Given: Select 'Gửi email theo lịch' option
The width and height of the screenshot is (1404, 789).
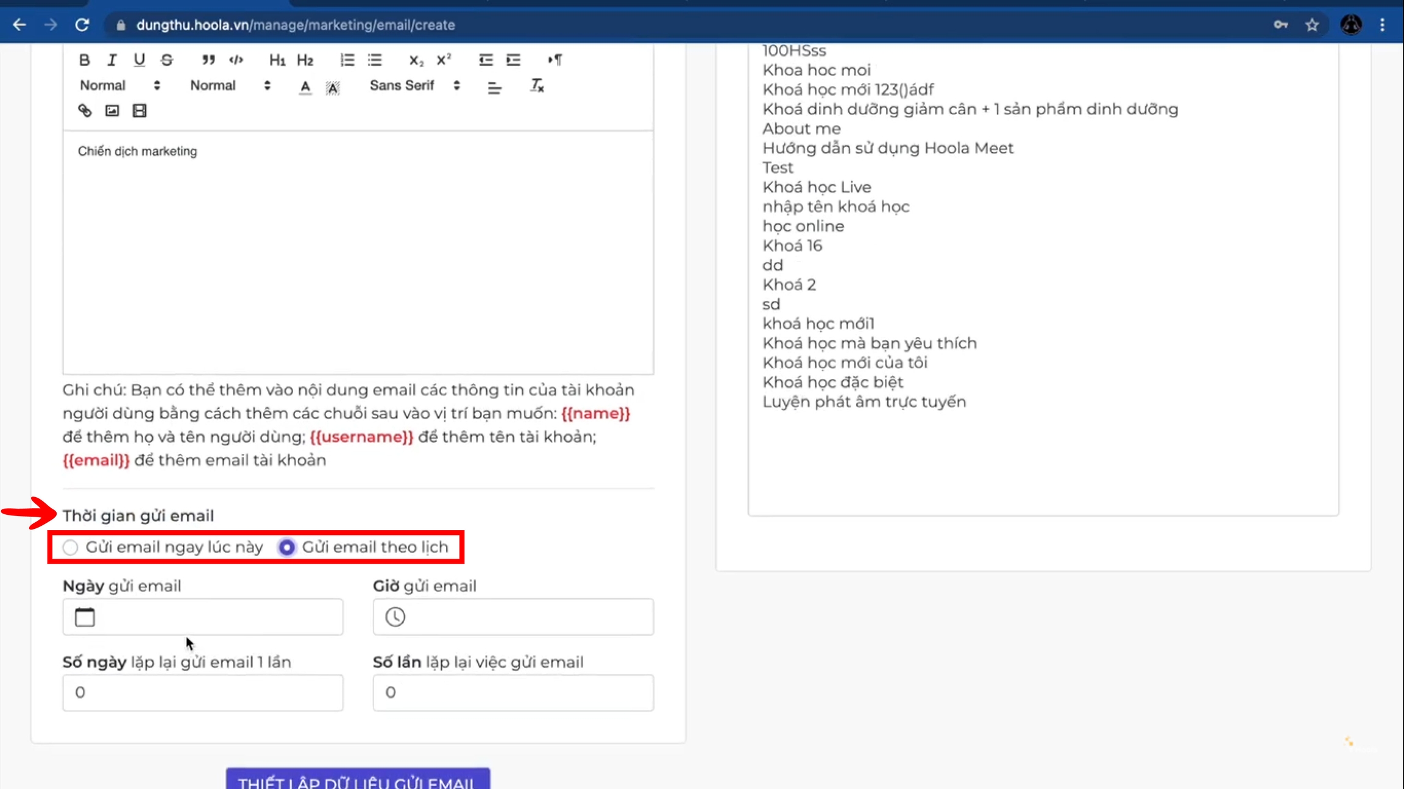Looking at the screenshot, I should point(286,547).
